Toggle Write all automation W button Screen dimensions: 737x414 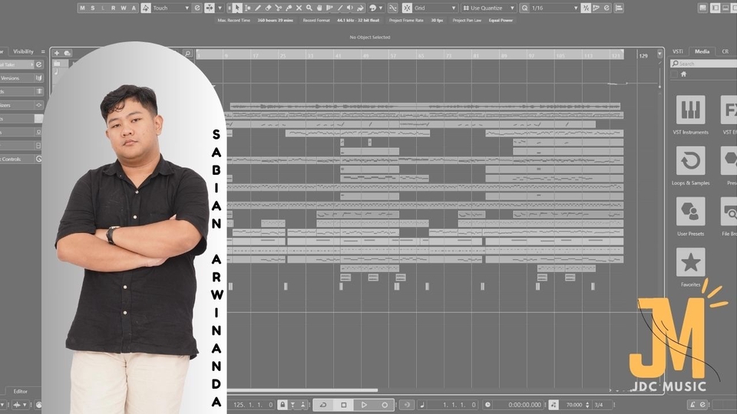click(x=124, y=8)
